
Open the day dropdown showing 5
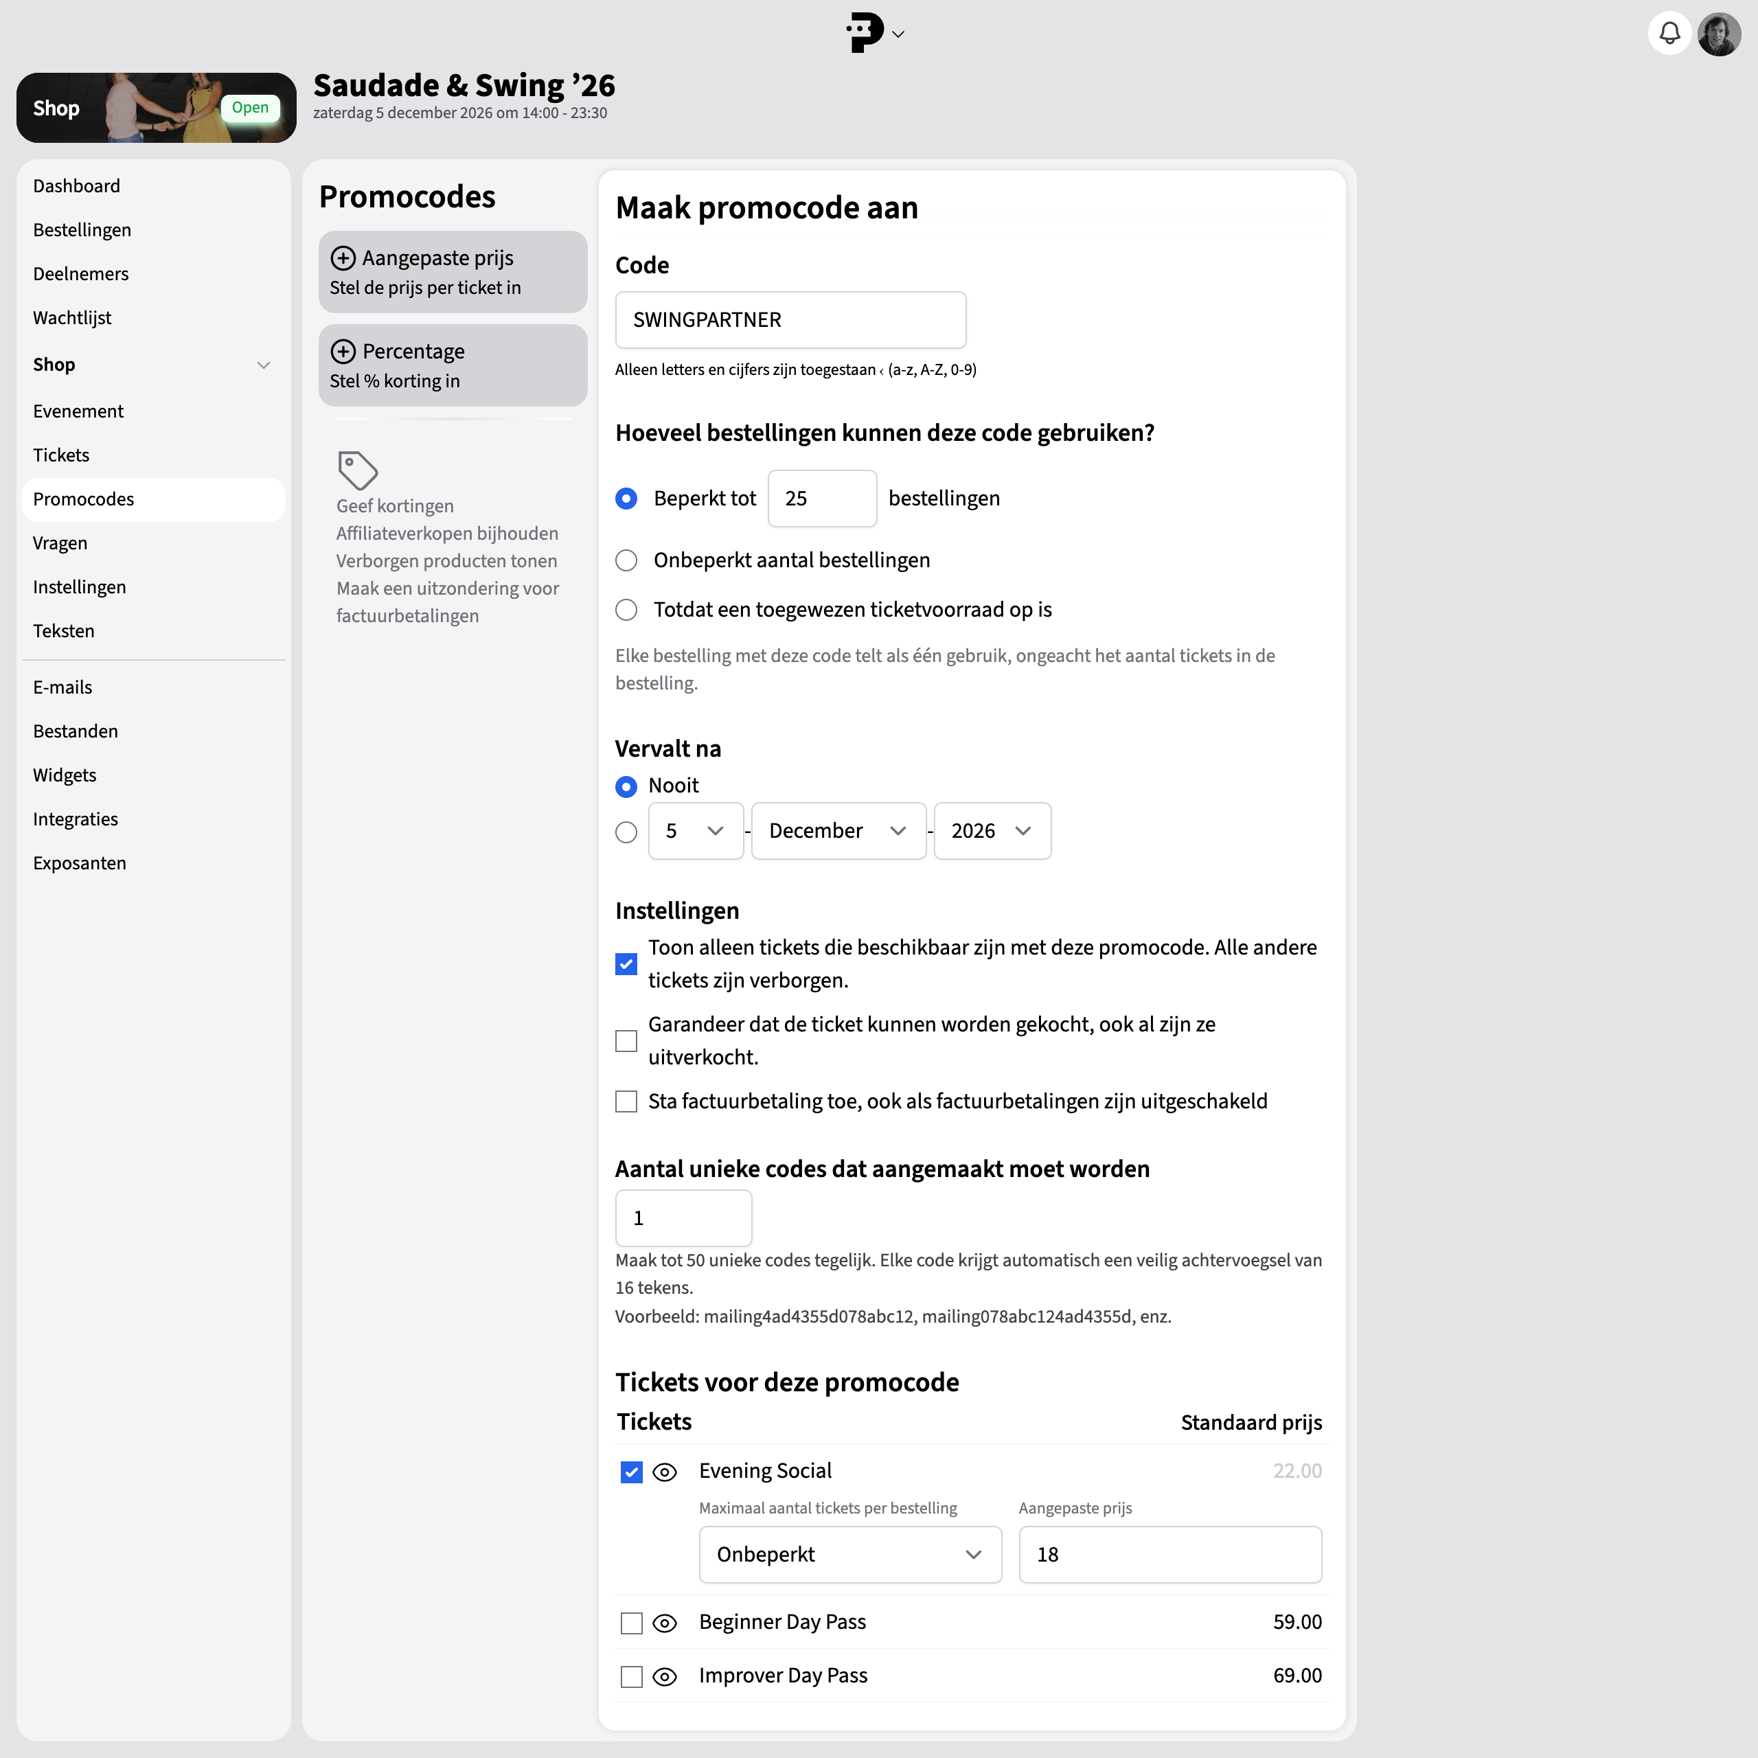pyautogui.click(x=696, y=831)
